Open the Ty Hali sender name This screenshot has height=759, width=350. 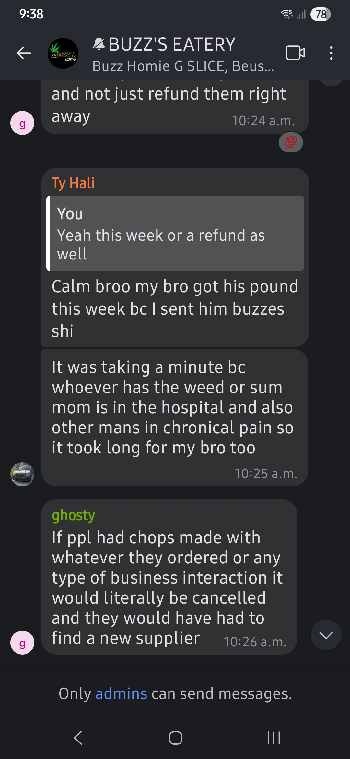pos(73,183)
